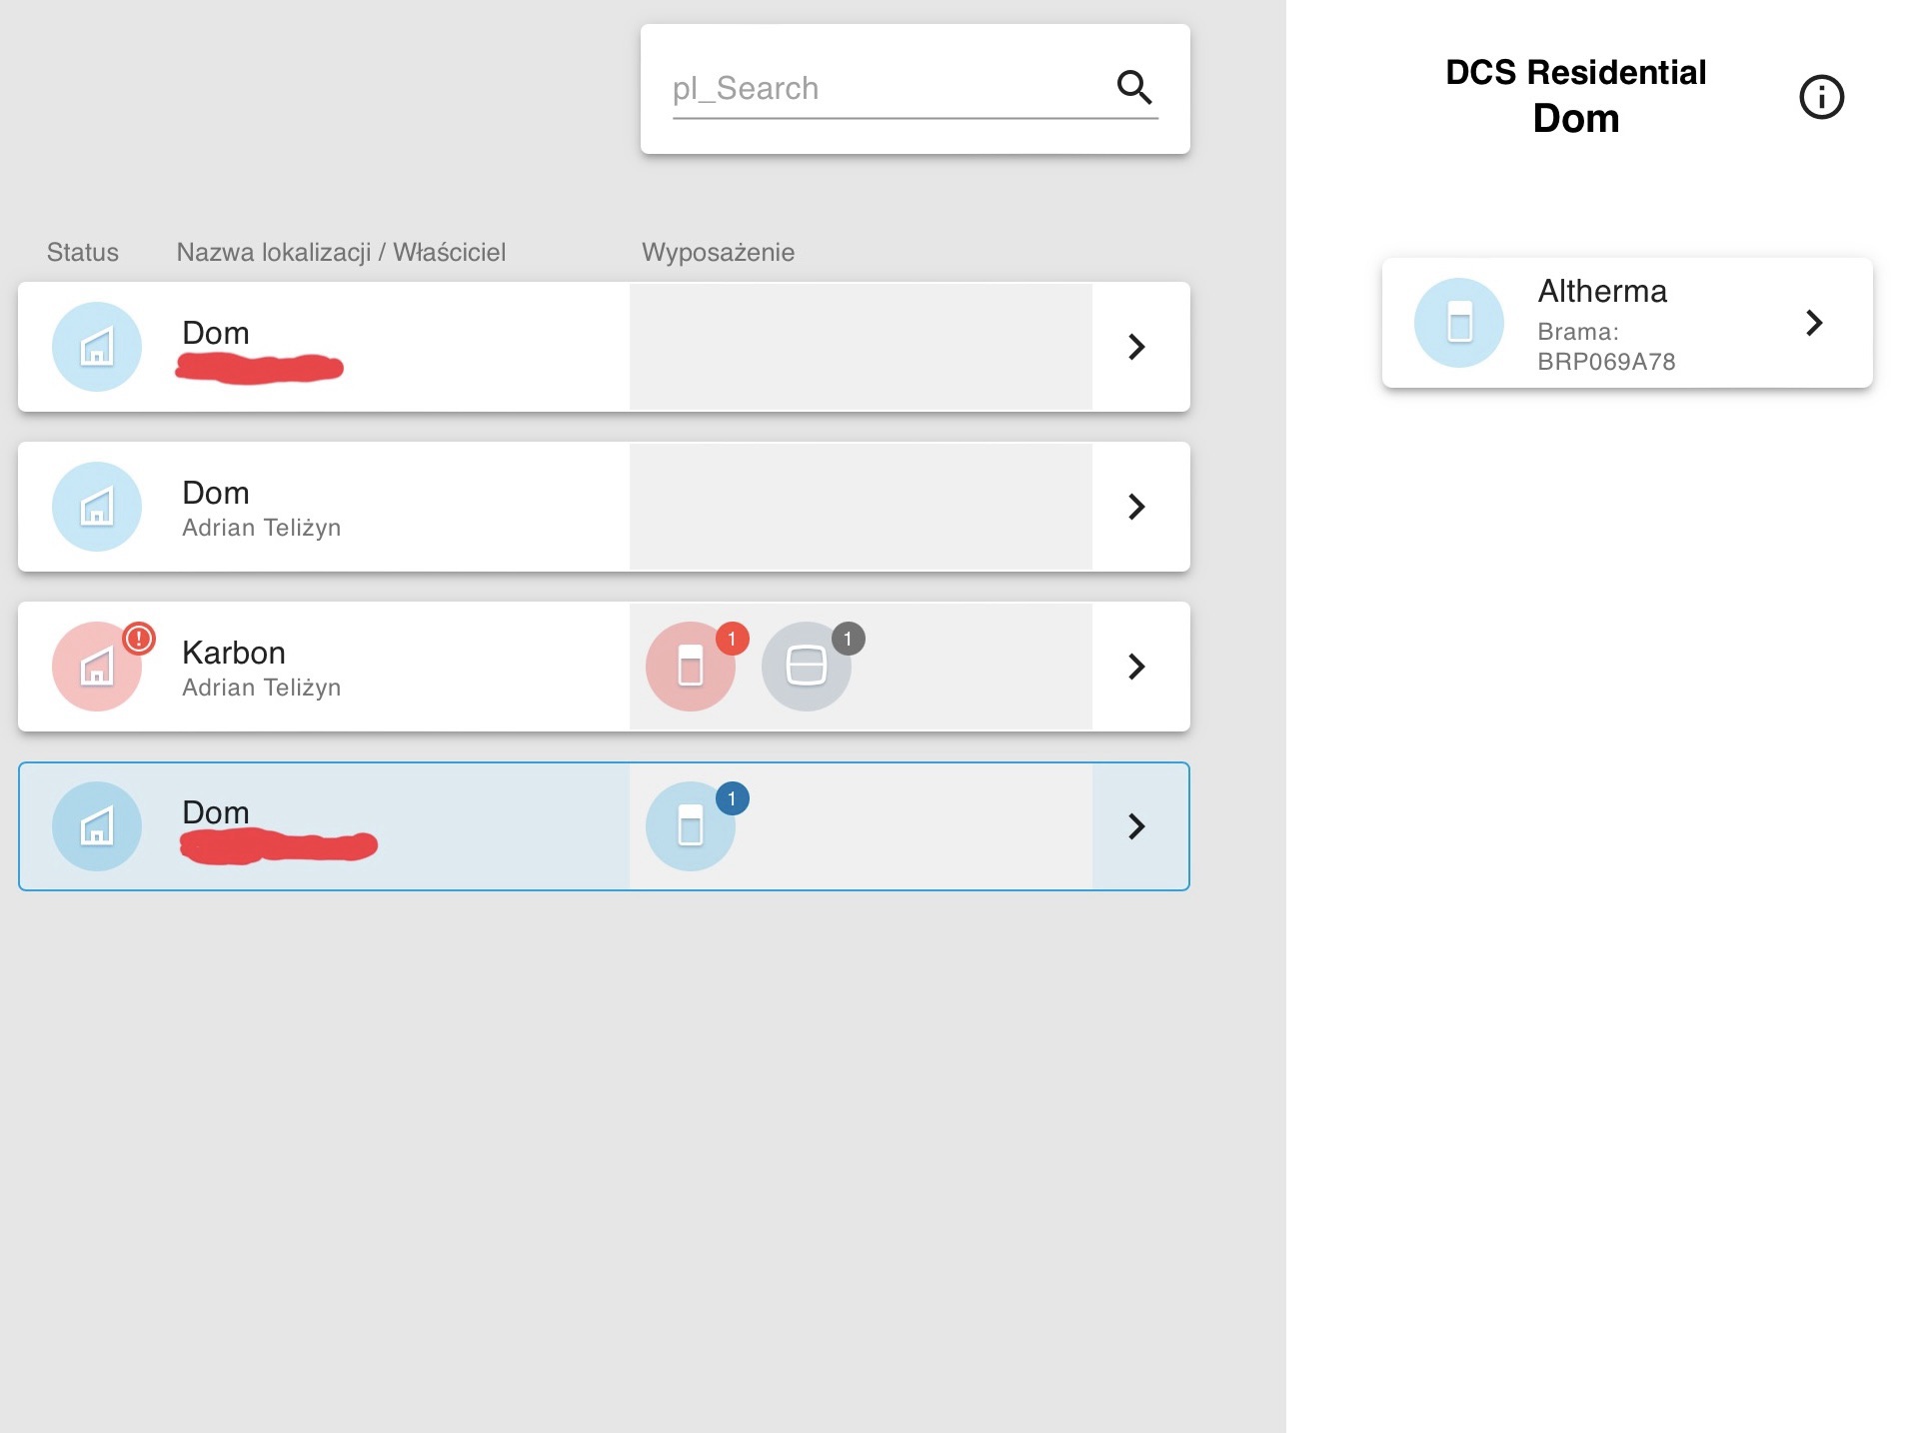Click the Nazwa lokalizacji / Właściciel header
Viewport: 1912px width, 1433px height.
[x=341, y=252]
